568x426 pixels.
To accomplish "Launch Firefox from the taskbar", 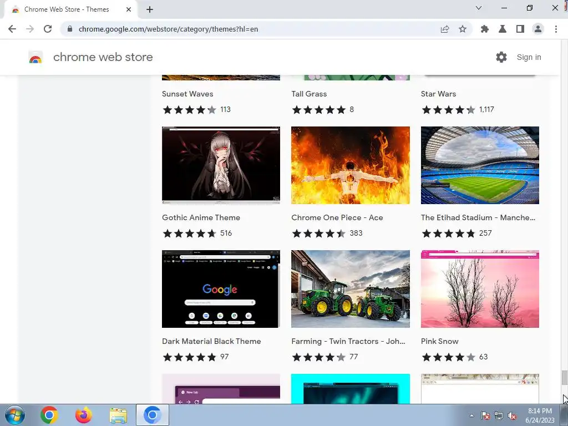I will 84,415.
